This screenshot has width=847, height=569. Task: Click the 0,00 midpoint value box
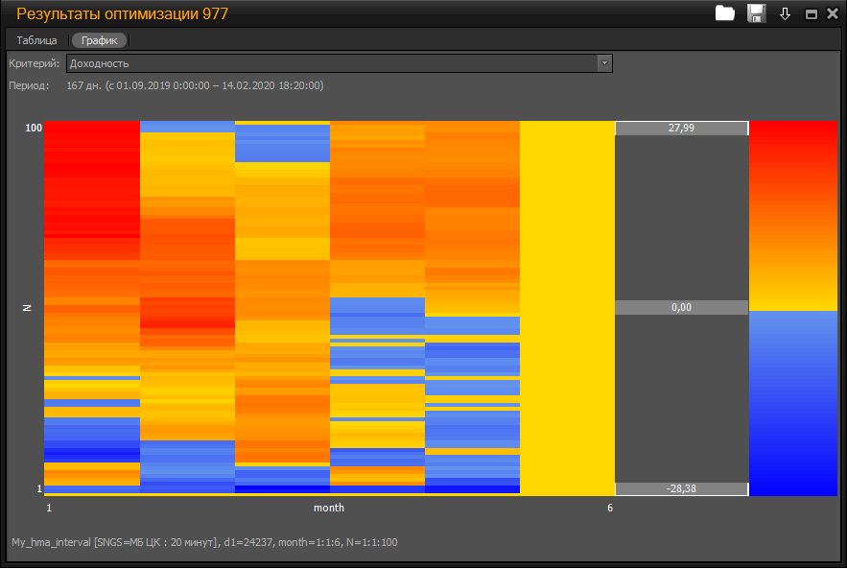click(681, 308)
